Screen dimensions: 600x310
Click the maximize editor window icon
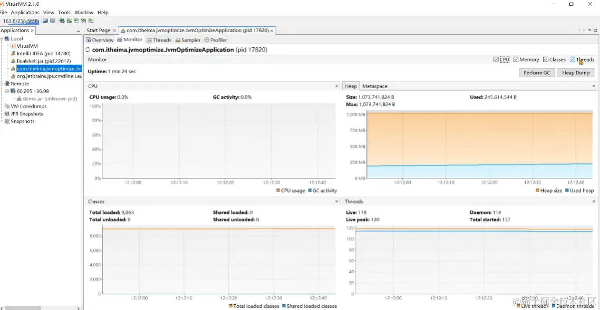(595, 31)
